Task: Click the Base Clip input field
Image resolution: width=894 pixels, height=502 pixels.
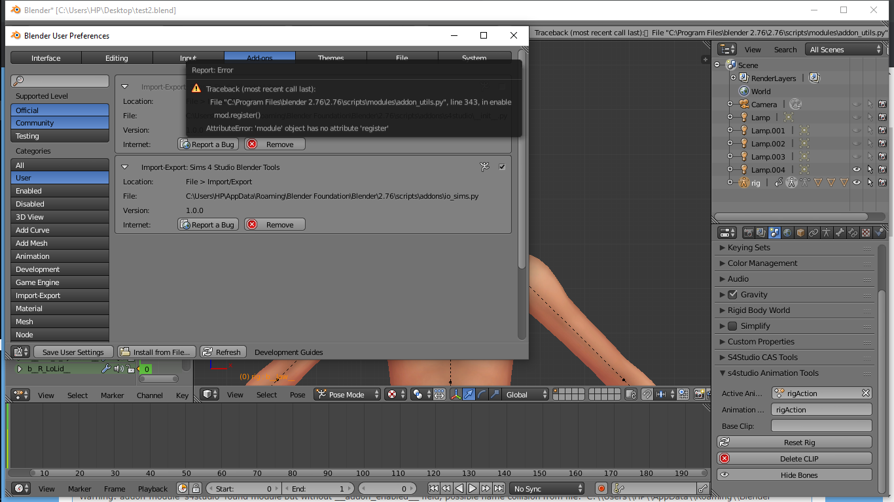Action: pos(821,426)
